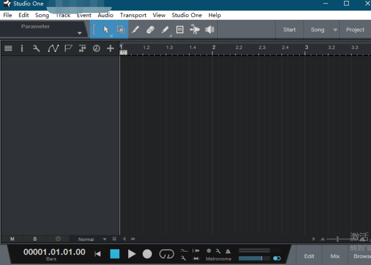Go to the Start page
The height and width of the screenshot is (265, 371).
click(x=289, y=29)
